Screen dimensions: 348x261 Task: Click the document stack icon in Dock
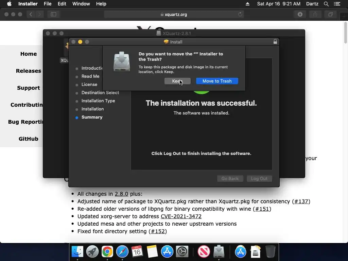pyautogui.click(x=255, y=252)
